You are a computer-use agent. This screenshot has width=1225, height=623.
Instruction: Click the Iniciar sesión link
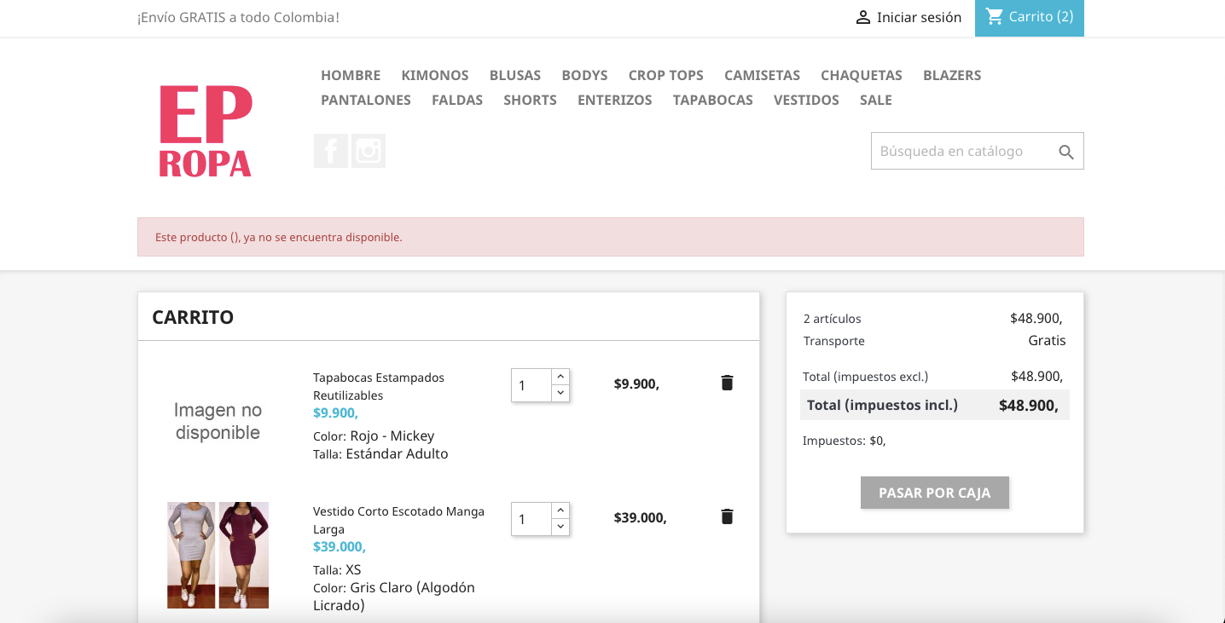(x=919, y=17)
